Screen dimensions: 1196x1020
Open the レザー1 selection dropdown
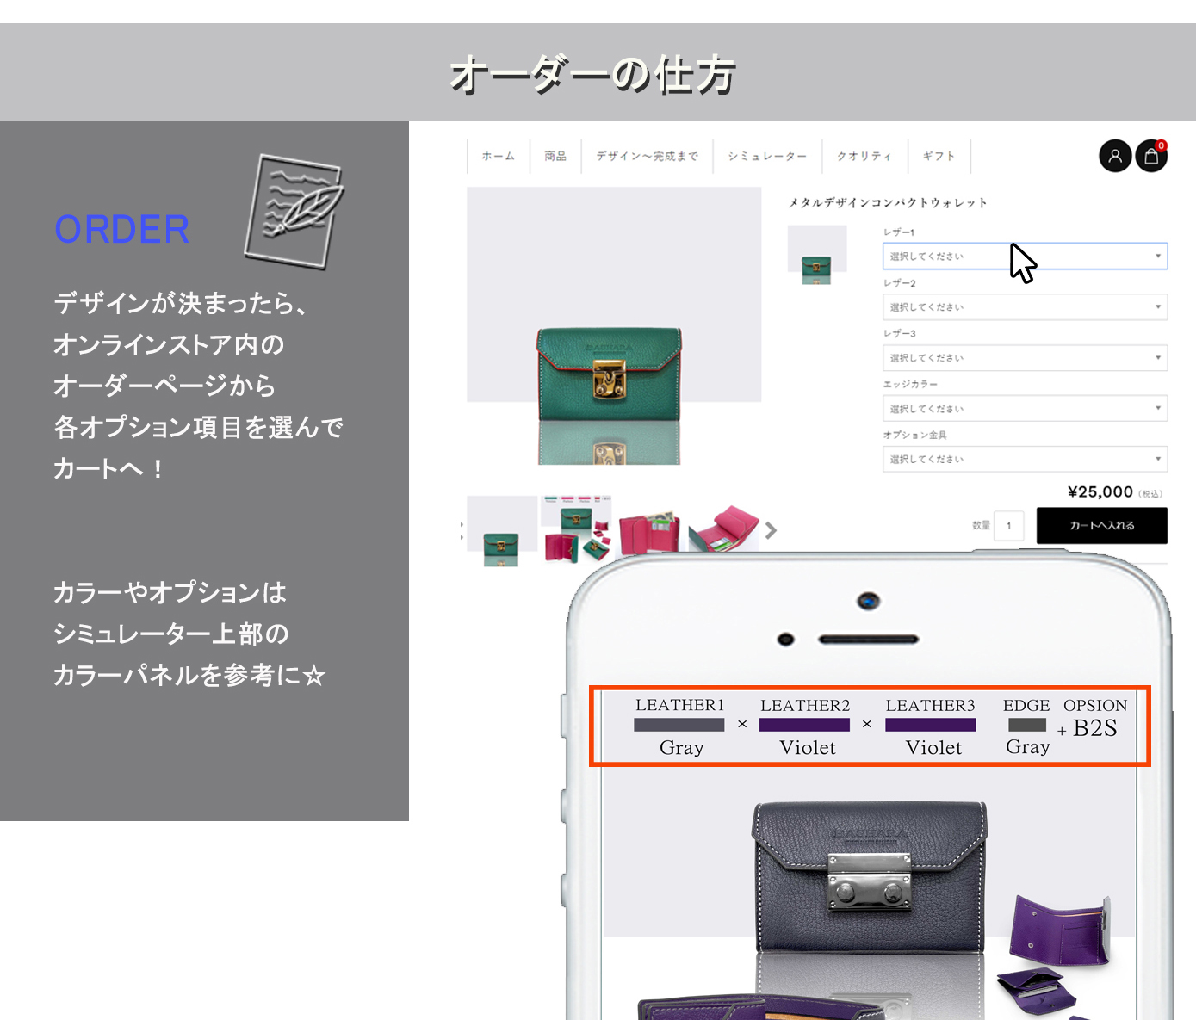1024,256
